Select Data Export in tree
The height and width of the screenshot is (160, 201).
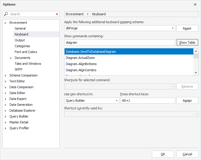pyautogui.click(x=18, y=99)
